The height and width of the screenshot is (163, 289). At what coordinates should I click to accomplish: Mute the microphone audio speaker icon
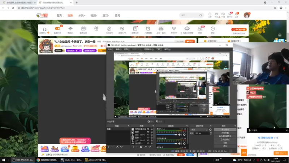click(x=180, y=135)
